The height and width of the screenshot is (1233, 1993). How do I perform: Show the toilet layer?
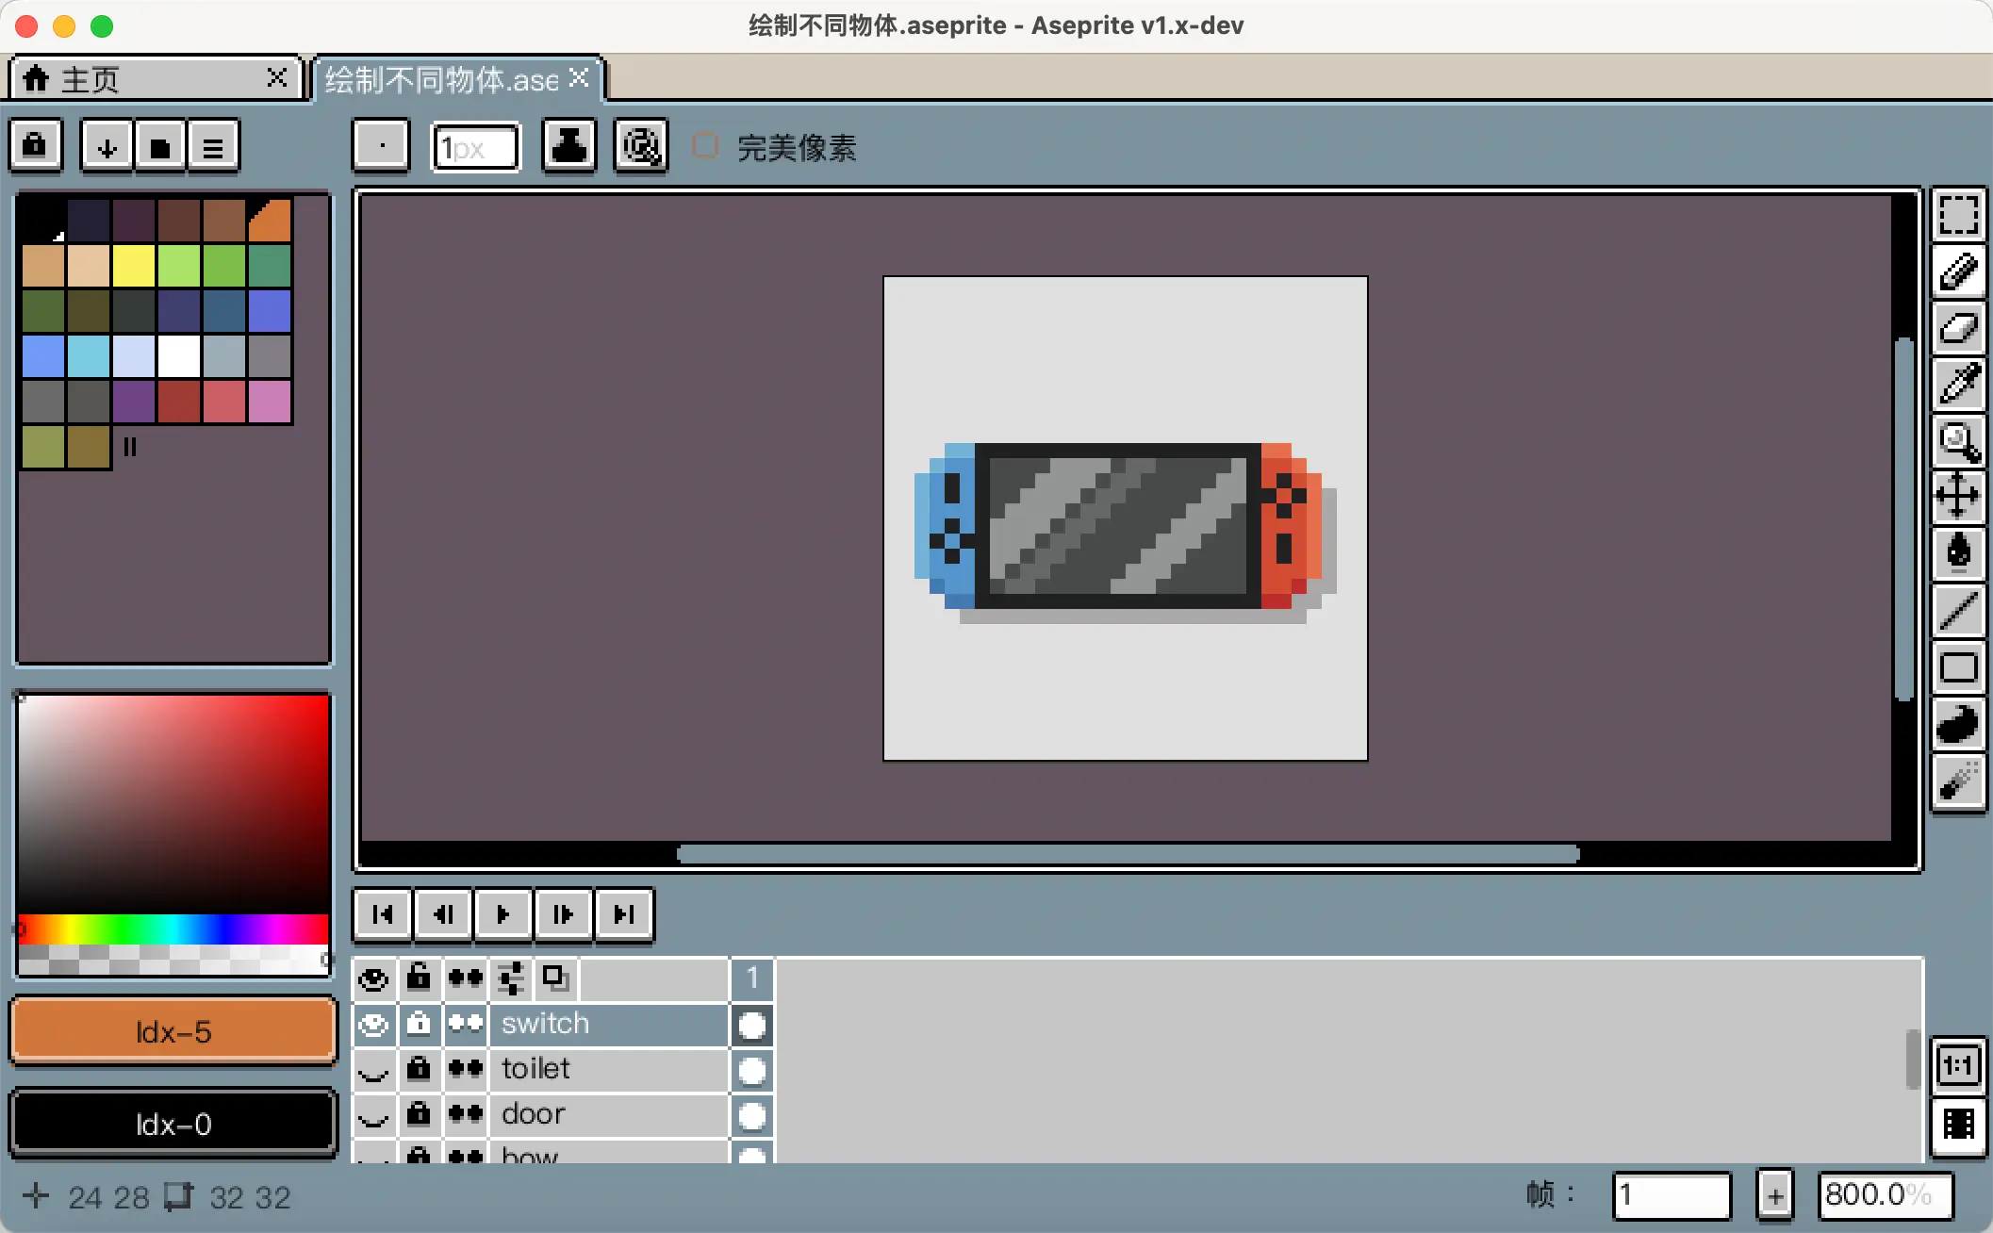(x=374, y=1070)
